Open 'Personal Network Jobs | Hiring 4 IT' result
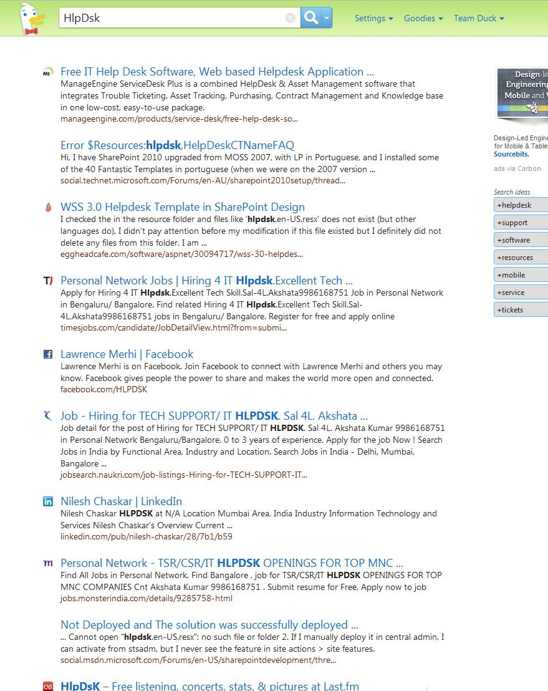The width and height of the screenshot is (548, 691). point(206,280)
